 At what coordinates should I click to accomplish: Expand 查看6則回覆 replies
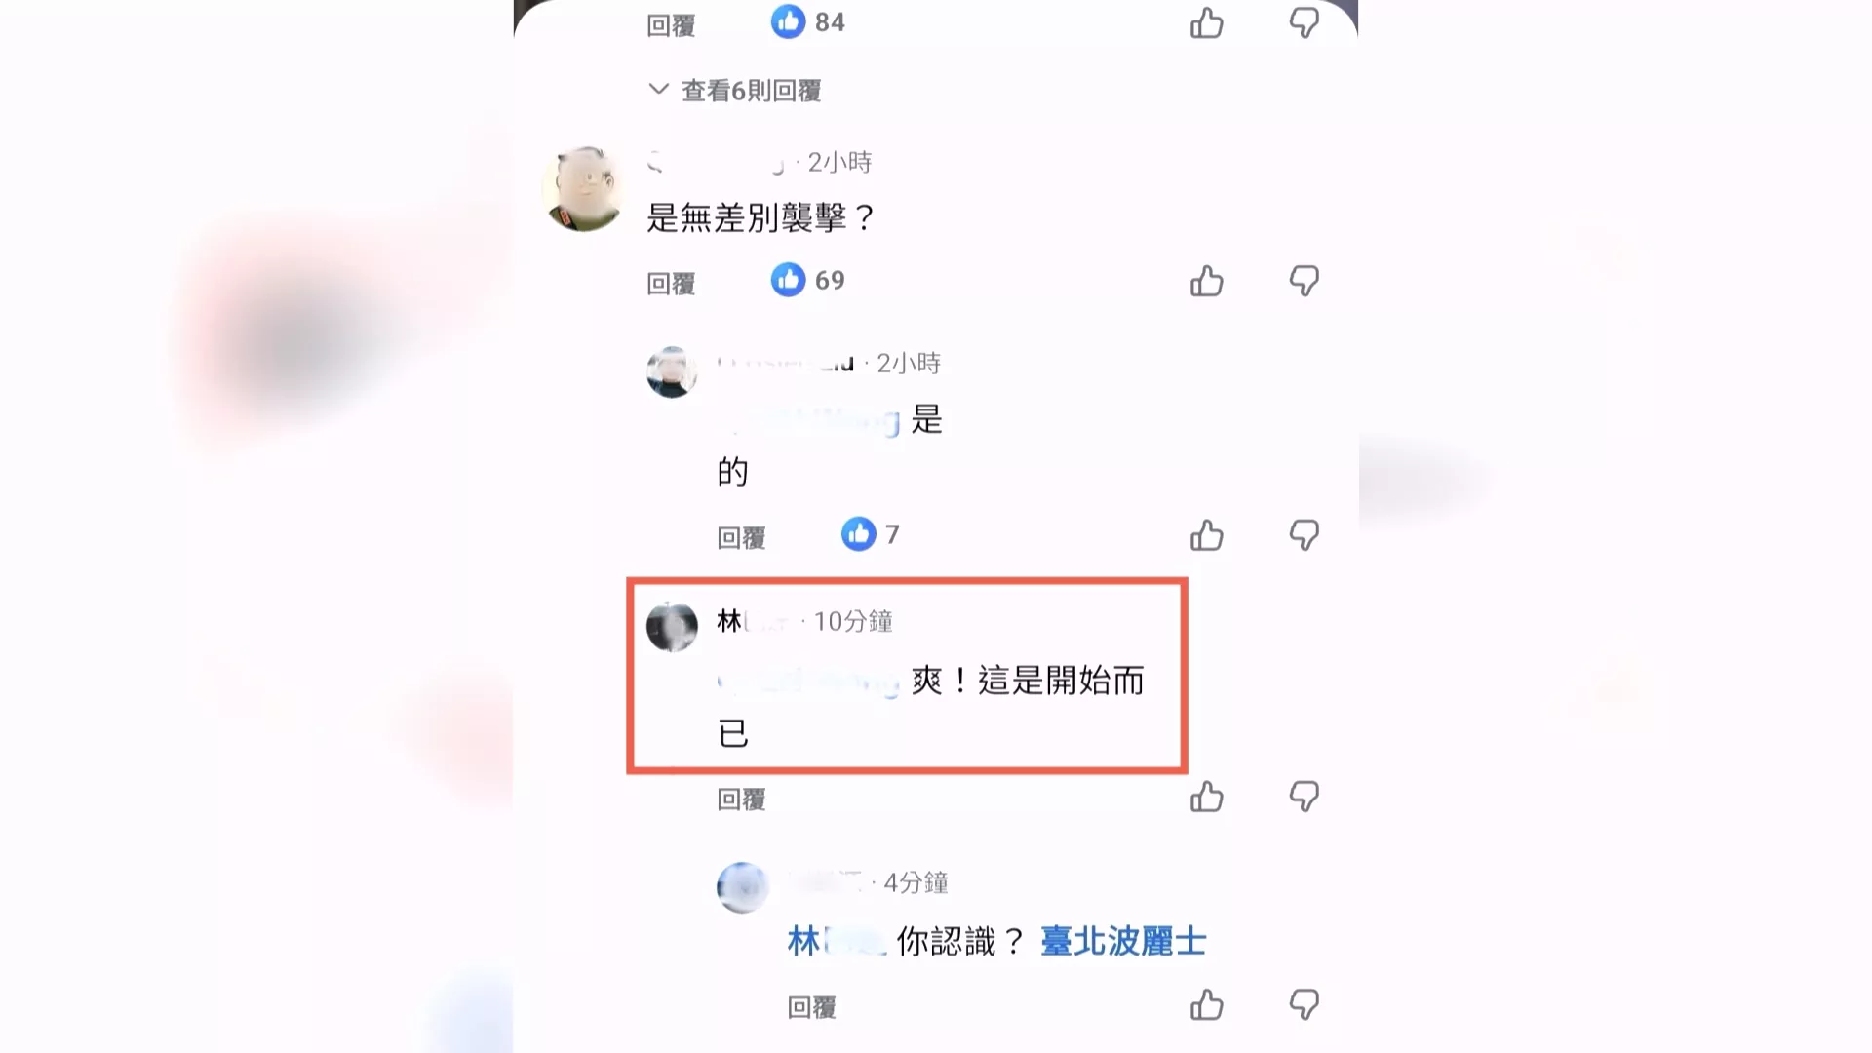(x=752, y=91)
